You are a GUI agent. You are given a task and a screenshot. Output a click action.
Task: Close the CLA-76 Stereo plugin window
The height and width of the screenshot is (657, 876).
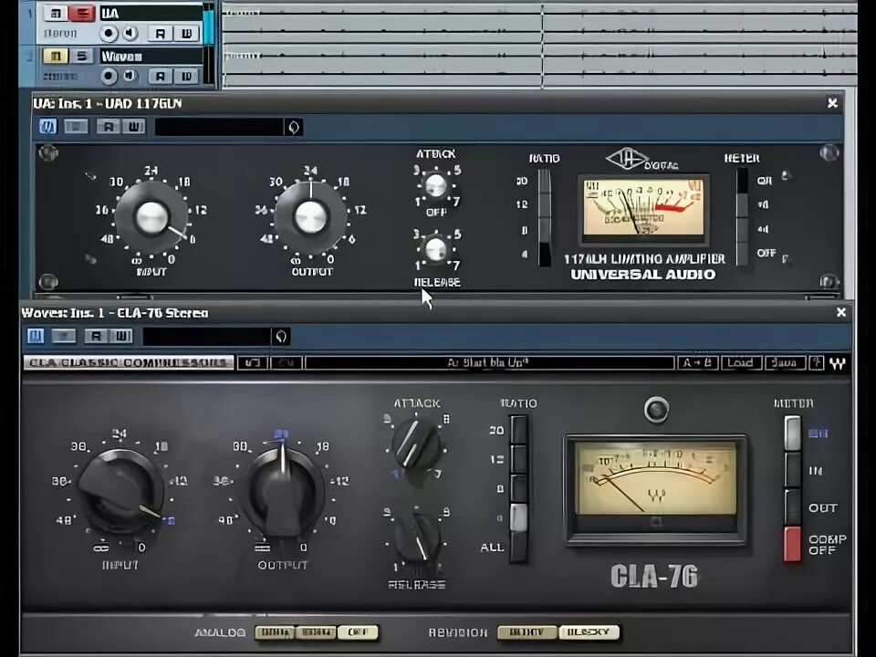point(841,312)
